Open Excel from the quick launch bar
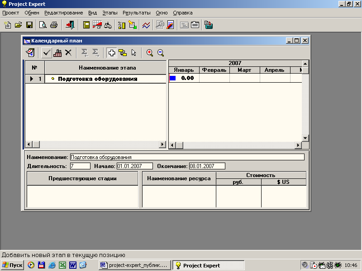 pyautogui.click(x=62, y=265)
